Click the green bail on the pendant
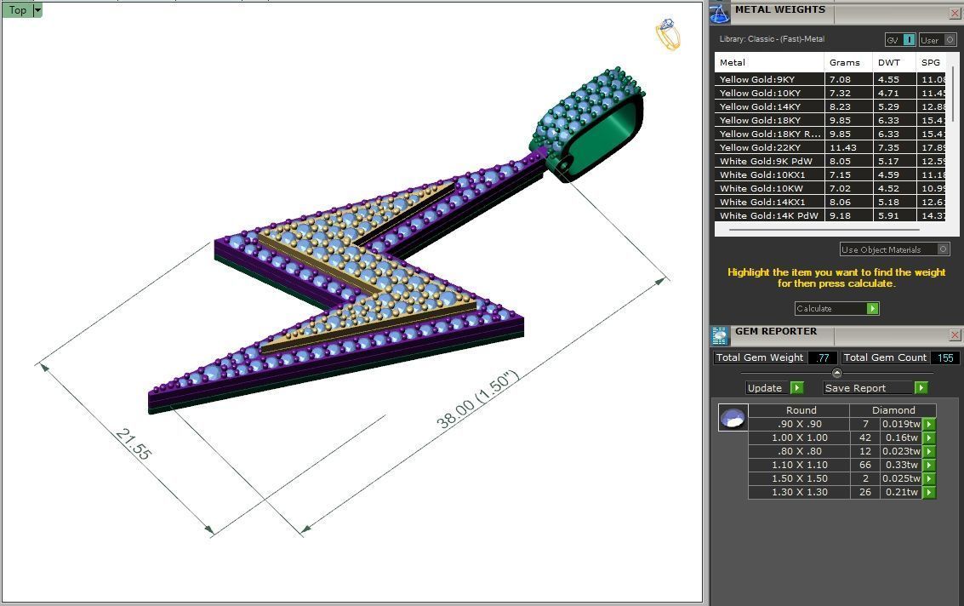Screen dimensions: 964x606 [x=589, y=123]
